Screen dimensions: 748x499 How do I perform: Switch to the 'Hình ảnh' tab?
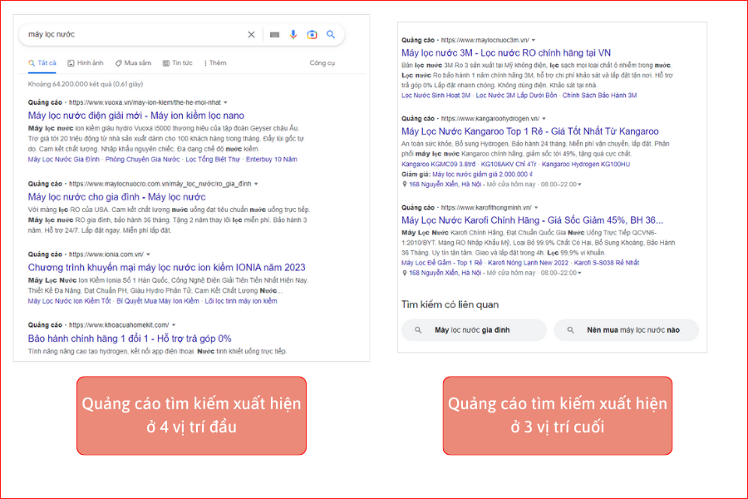(86, 63)
